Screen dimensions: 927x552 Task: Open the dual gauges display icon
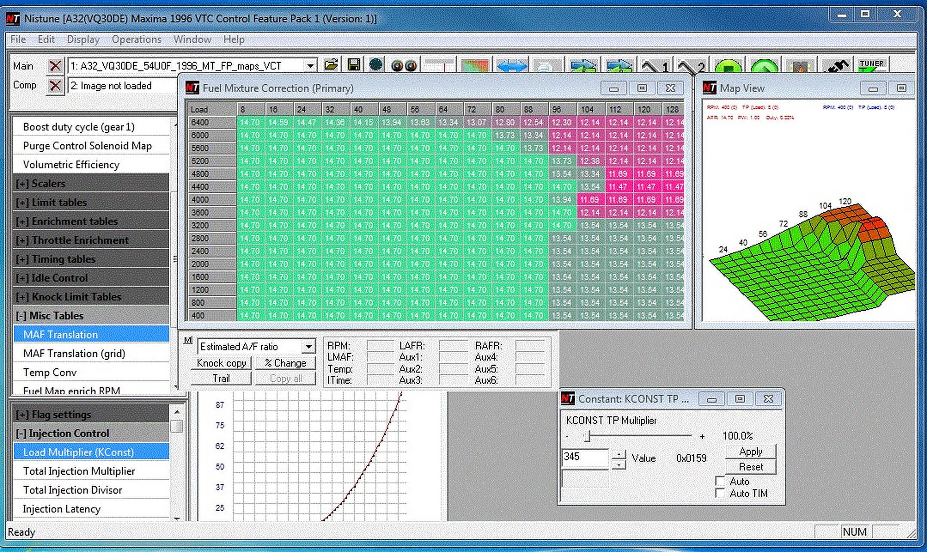(404, 66)
